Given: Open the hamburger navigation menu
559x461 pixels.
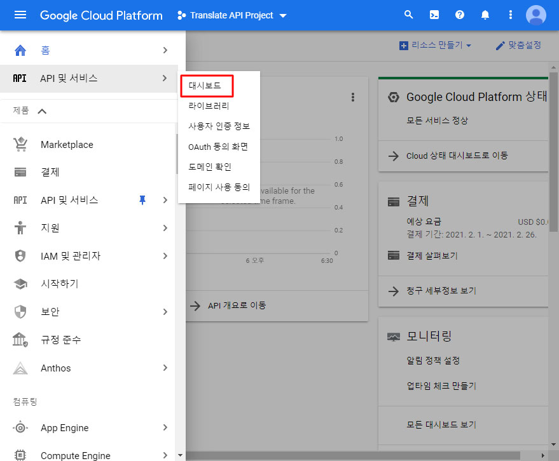Looking at the screenshot, I should pyautogui.click(x=20, y=15).
